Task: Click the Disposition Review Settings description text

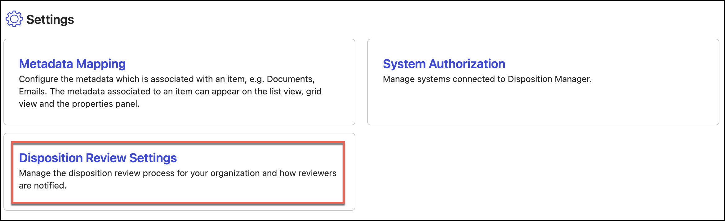Action: [x=177, y=179]
